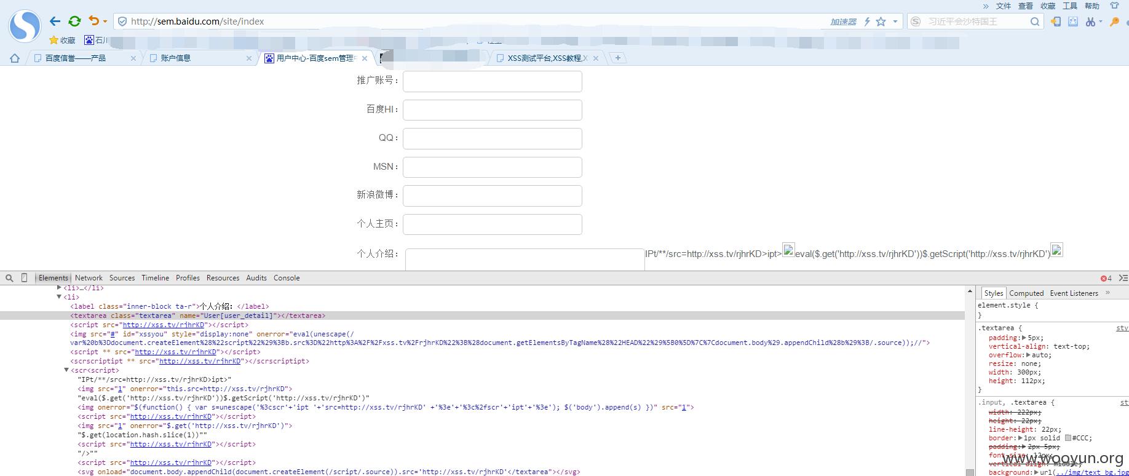Switch to the Console panel
The height and width of the screenshot is (476, 1129).
[x=287, y=278]
